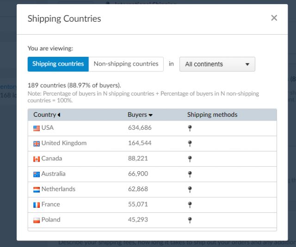The height and width of the screenshot is (247, 296).
Task: Close the Shipping Countries dialog
Action: coord(274,18)
